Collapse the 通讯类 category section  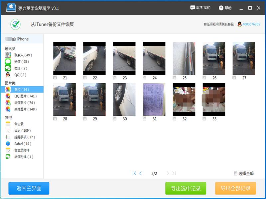click(11, 48)
